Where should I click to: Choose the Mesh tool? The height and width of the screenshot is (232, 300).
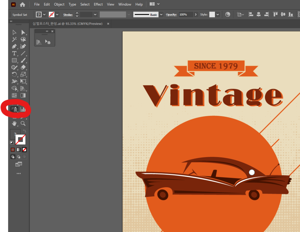tap(14, 95)
